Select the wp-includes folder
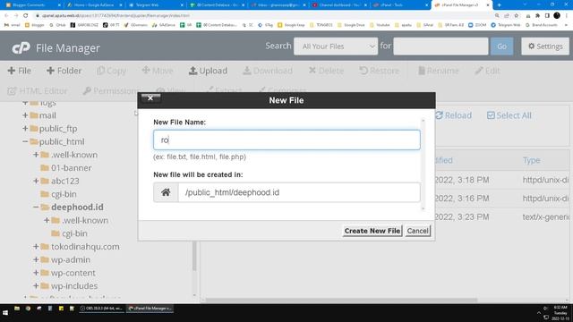This screenshot has width=573, height=322. 74,286
